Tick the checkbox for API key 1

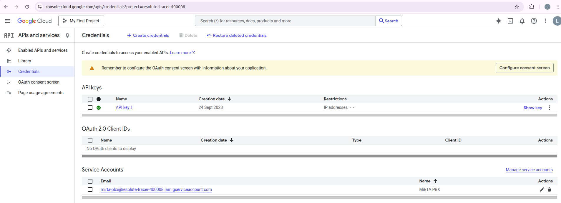90,107
